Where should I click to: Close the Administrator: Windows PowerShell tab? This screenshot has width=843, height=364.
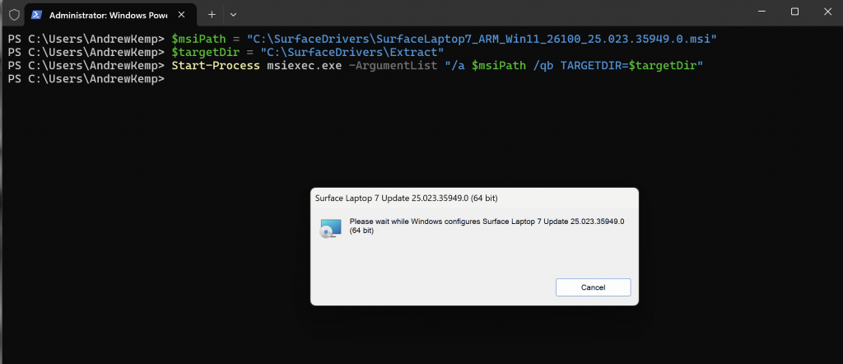pyautogui.click(x=181, y=15)
